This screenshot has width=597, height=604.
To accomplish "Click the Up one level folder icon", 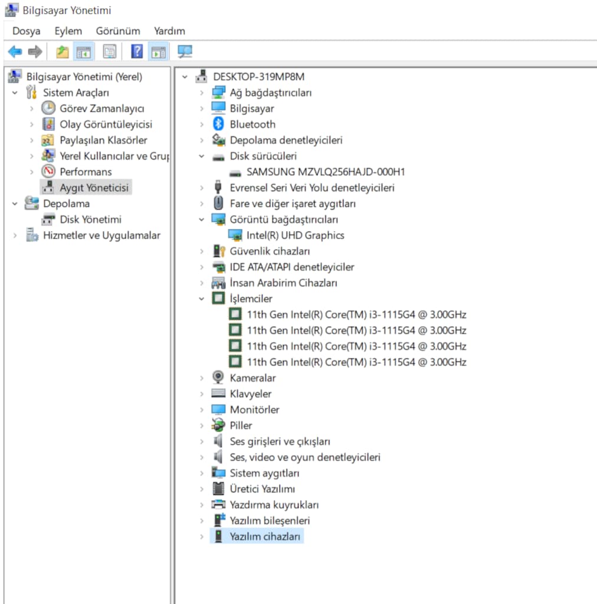I will [62, 52].
